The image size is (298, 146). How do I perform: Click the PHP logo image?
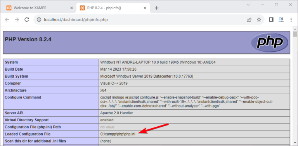coord(270,42)
